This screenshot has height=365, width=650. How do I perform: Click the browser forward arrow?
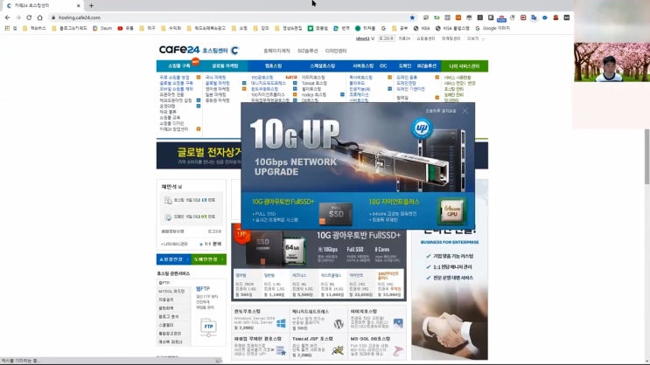pyautogui.click(x=18, y=17)
